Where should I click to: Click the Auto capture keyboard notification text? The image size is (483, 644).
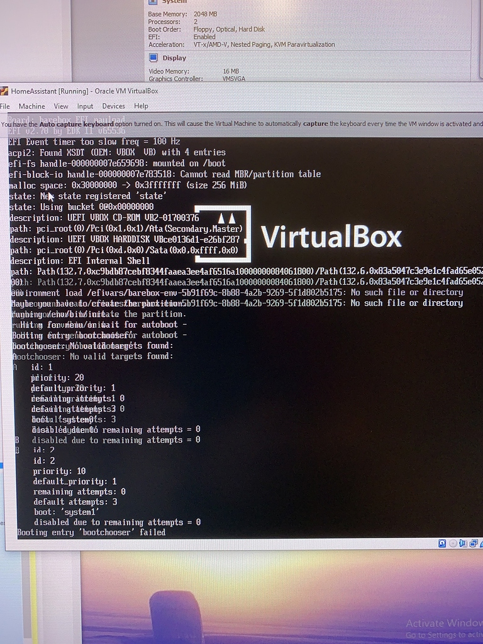pyautogui.click(x=241, y=124)
